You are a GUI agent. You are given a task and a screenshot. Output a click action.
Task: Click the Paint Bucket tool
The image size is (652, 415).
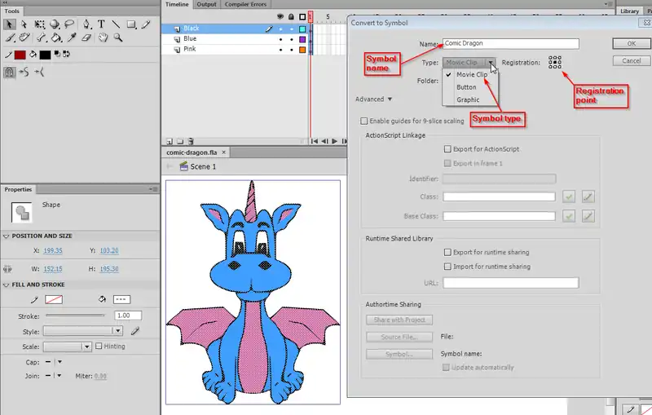click(55, 38)
